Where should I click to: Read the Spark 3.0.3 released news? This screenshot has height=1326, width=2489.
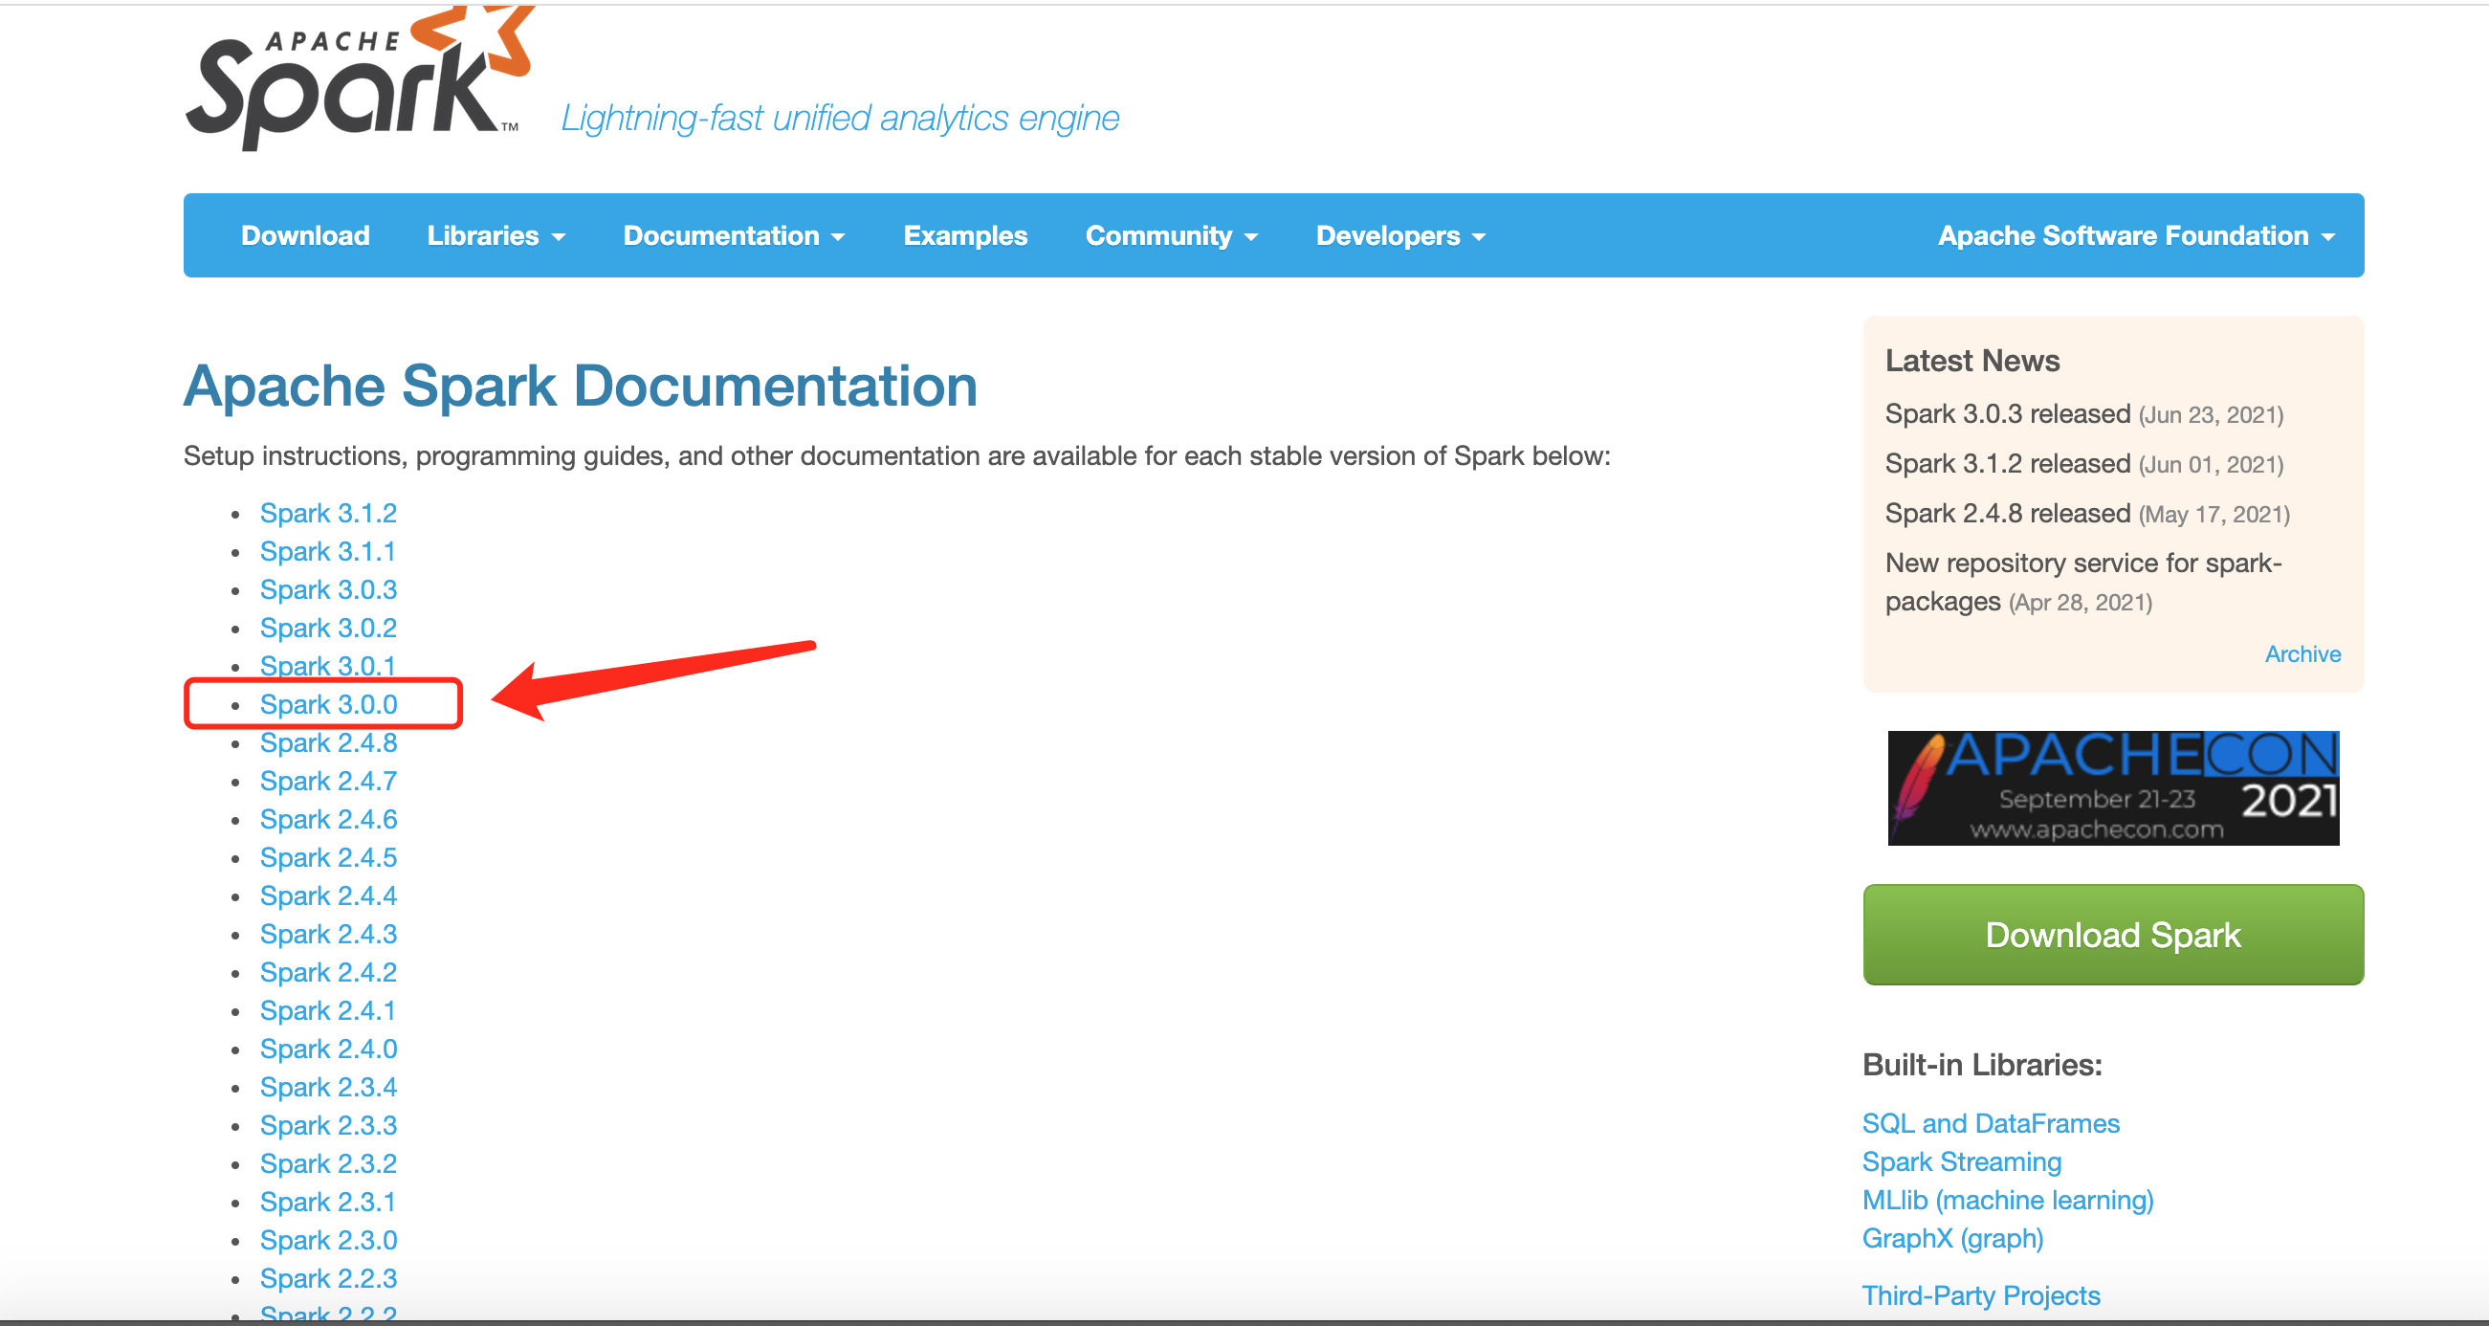[x=2007, y=413]
